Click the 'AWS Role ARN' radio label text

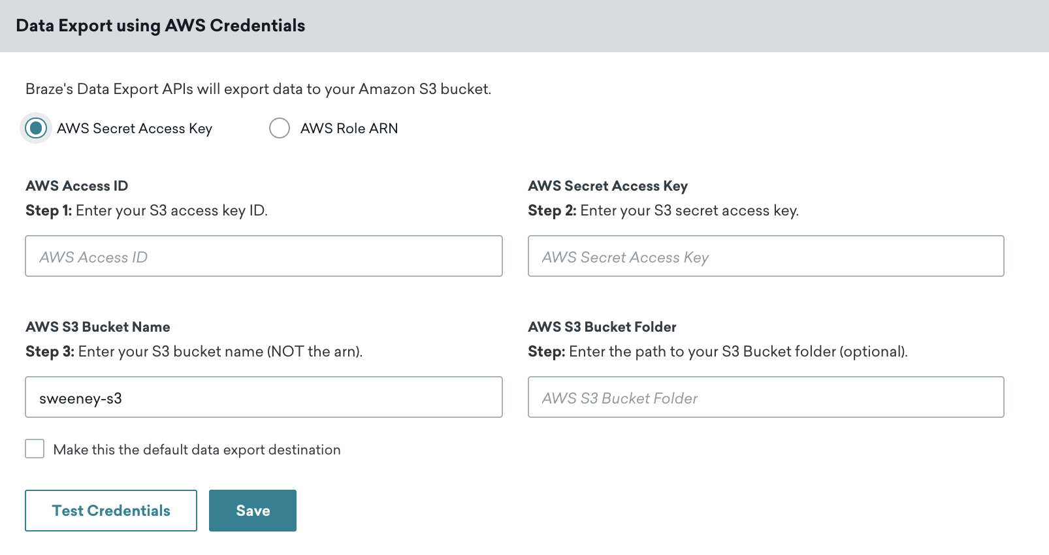(349, 129)
